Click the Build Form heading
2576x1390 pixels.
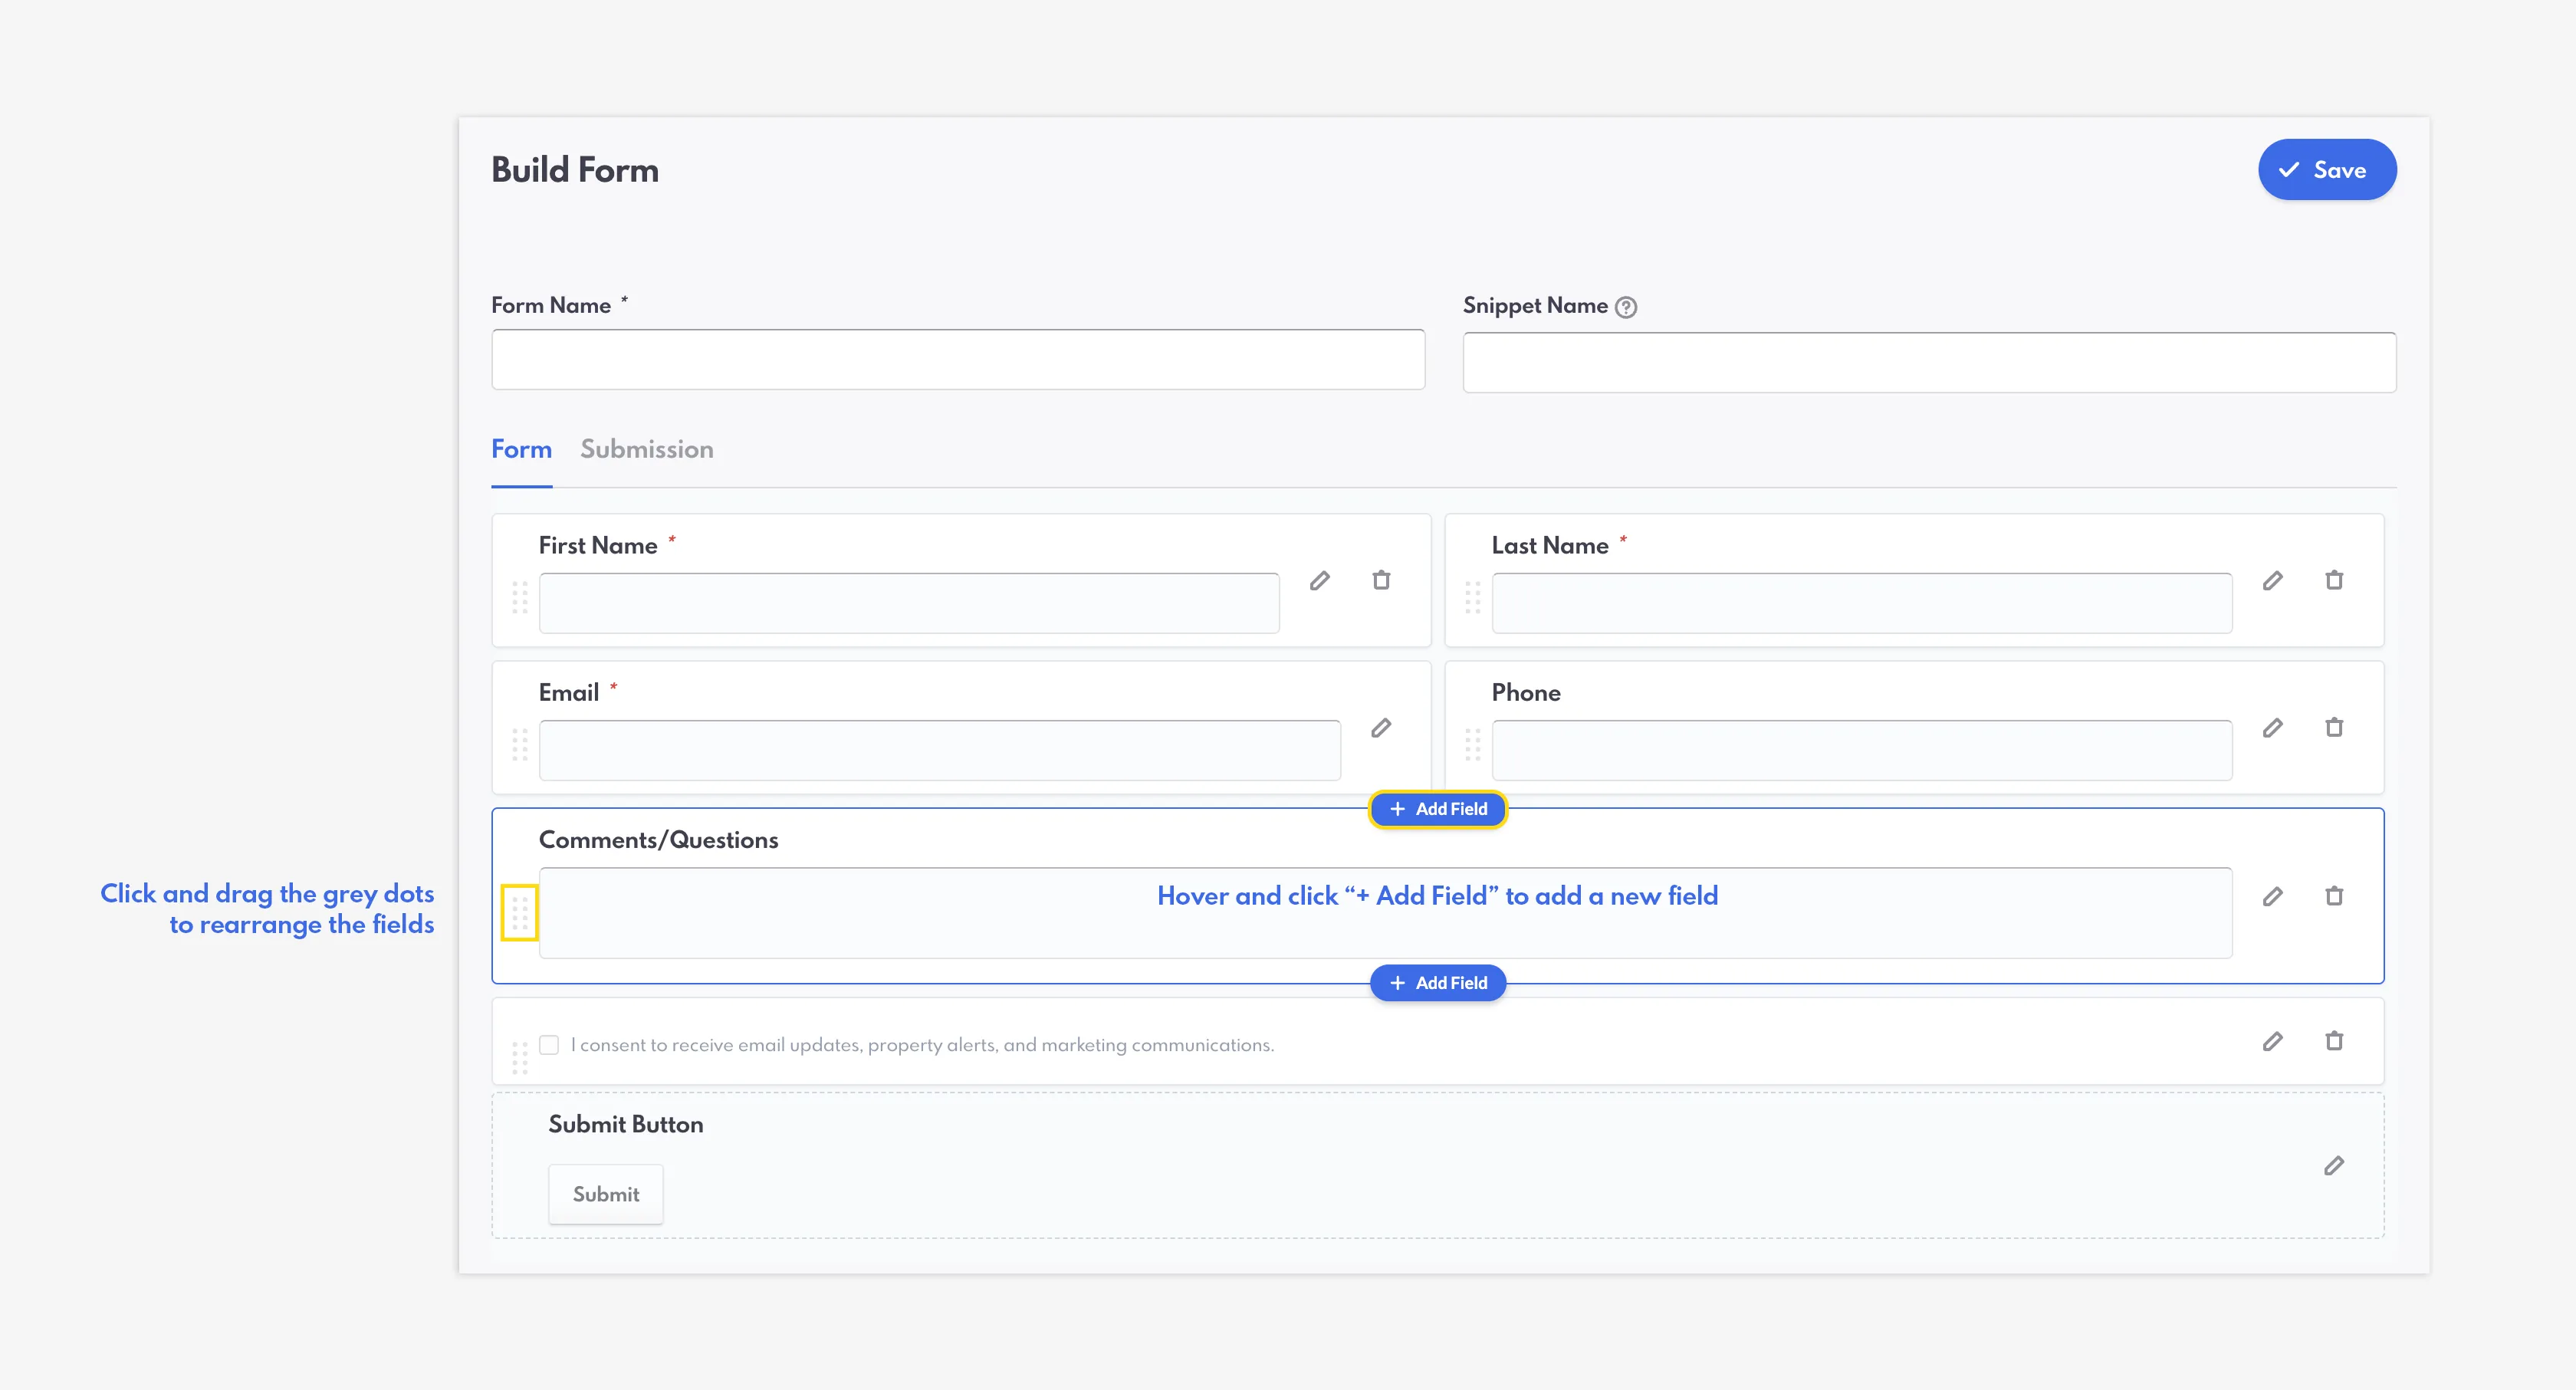(x=575, y=170)
